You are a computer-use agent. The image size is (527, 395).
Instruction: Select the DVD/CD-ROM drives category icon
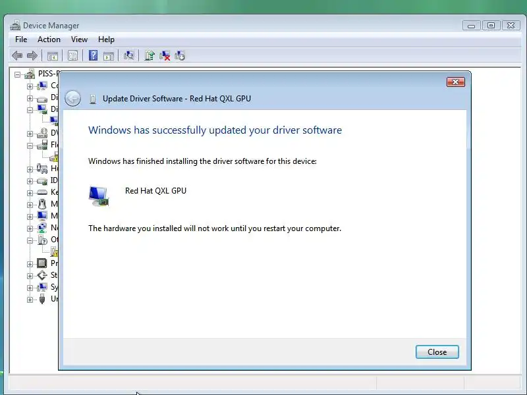pos(42,133)
